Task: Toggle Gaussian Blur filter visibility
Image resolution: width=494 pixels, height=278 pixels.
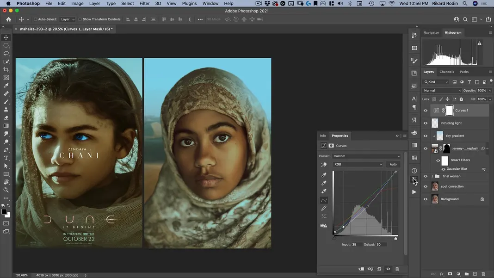Action: click(x=444, y=169)
